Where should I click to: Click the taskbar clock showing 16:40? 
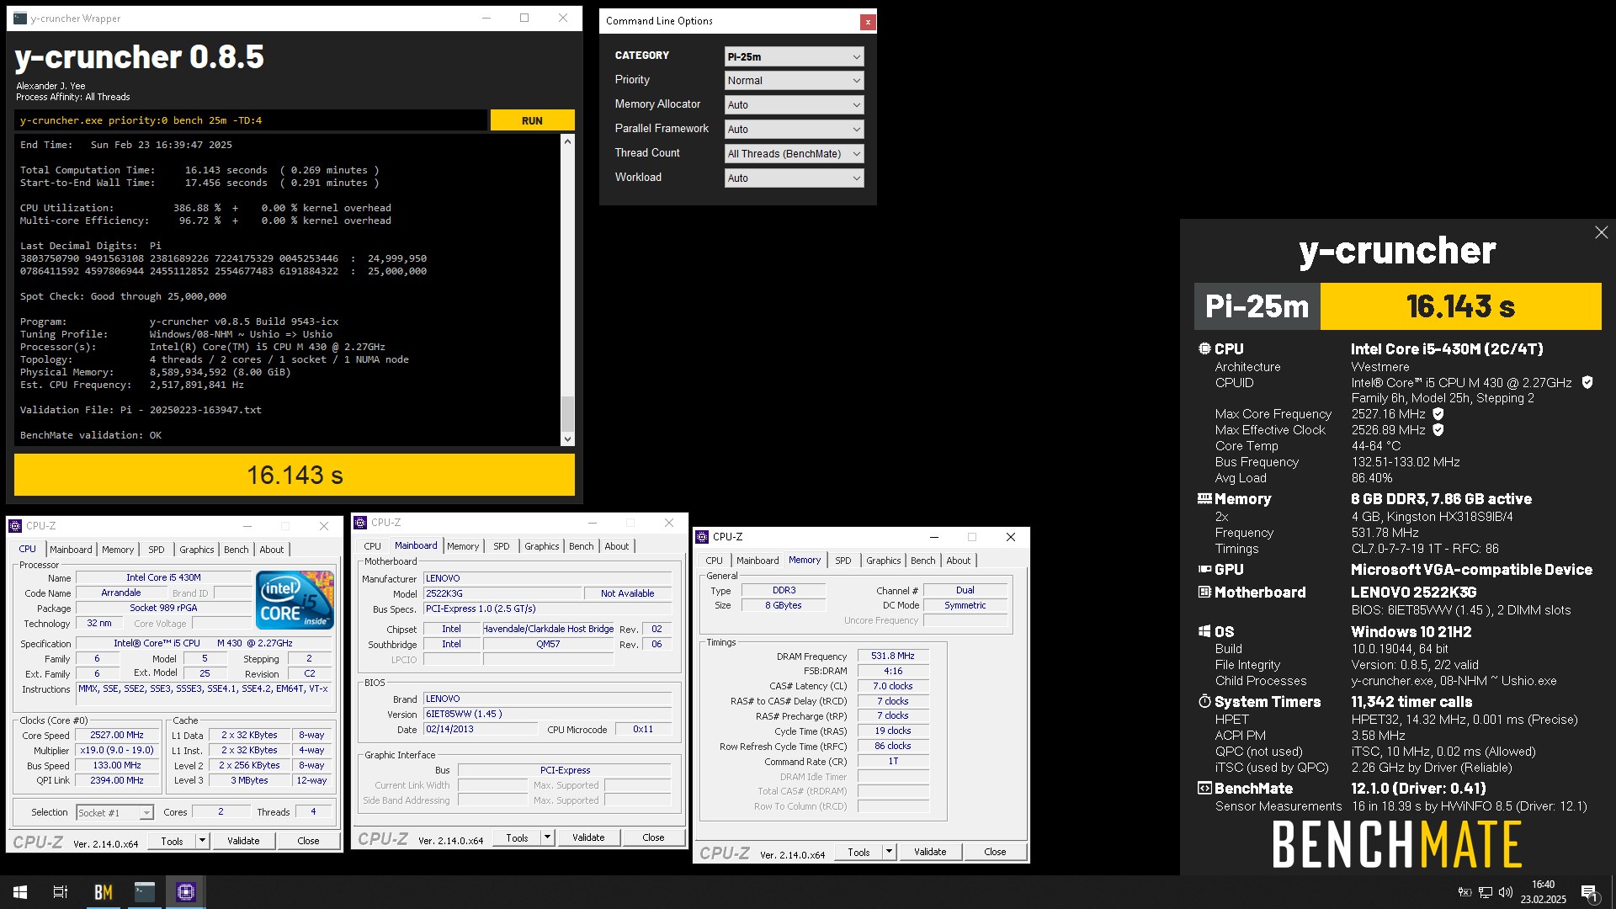pyautogui.click(x=1543, y=892)
